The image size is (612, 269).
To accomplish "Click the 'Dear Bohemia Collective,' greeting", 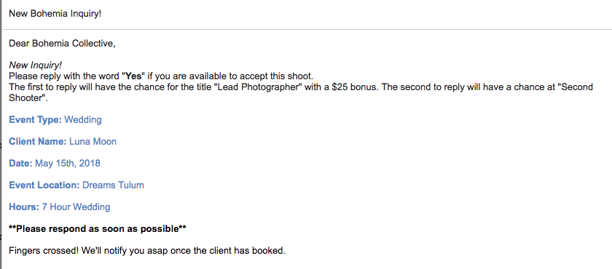I will click(62, 44).
